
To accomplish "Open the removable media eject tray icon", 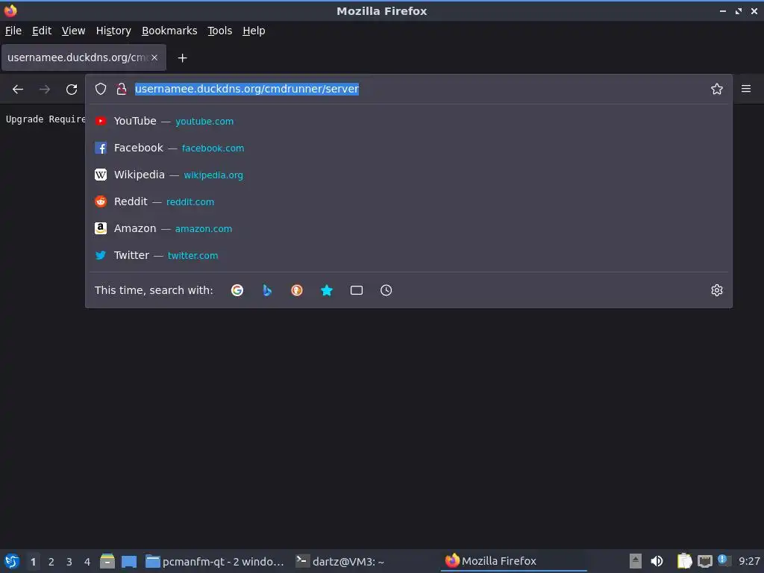I will pos(635,561).
